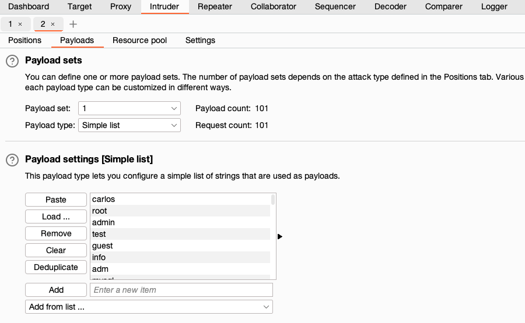Switch to the Target tab
The image size is (525, 323).
click(x=80, y=6)
